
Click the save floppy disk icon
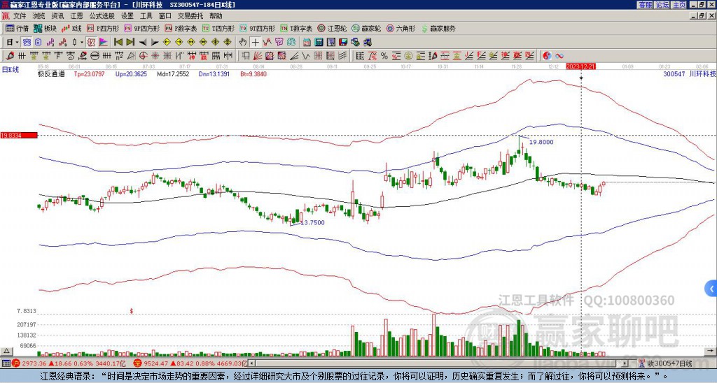pyautogui.click(x=343, y=43)
